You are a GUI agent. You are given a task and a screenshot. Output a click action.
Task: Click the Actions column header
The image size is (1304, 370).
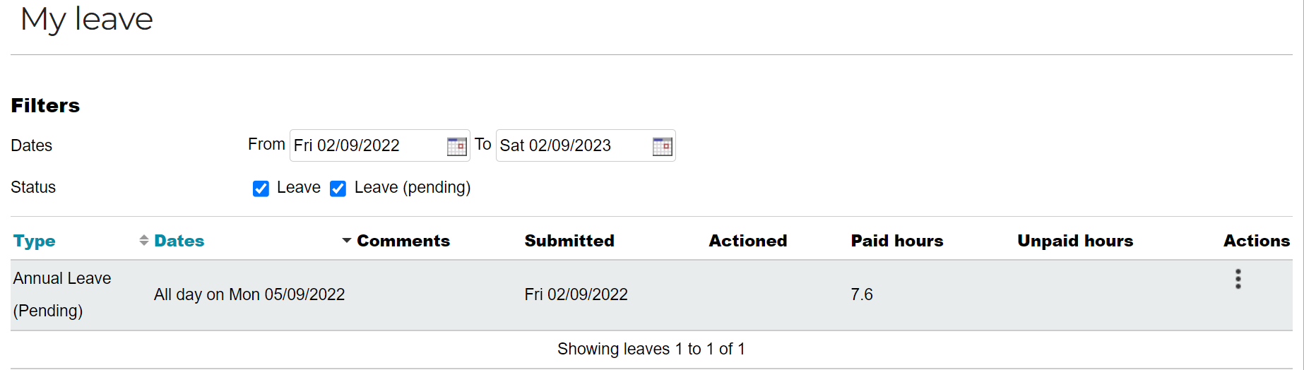coord(1257,241)
